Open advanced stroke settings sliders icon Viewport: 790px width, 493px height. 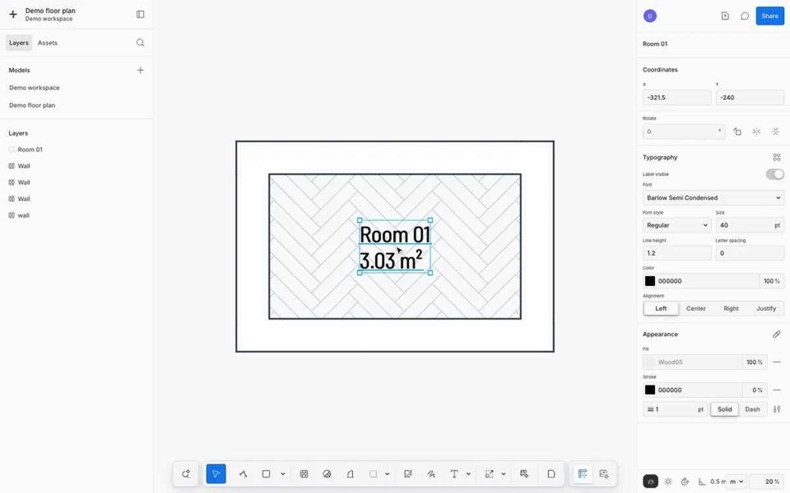(x=777, y=409)
